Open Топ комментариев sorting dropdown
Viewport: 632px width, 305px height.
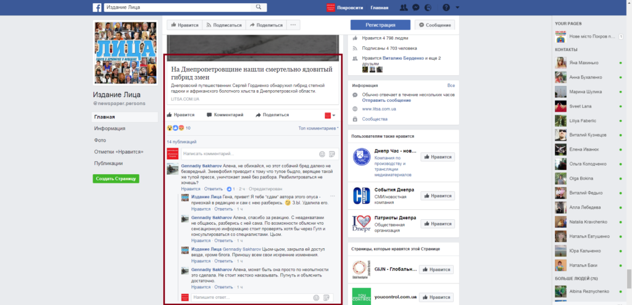click(x=318, y=128)
